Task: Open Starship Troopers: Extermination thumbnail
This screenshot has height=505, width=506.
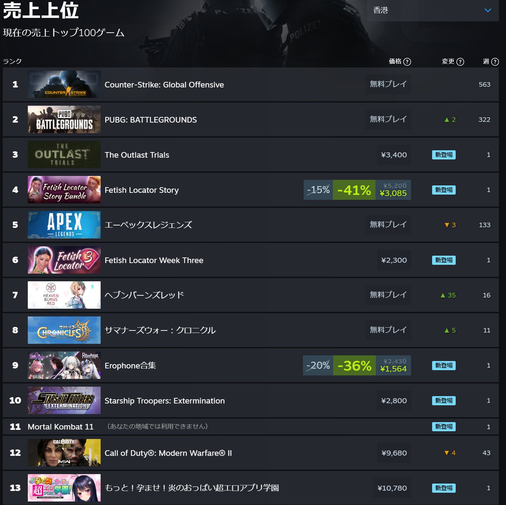Action: click(64, 400)
